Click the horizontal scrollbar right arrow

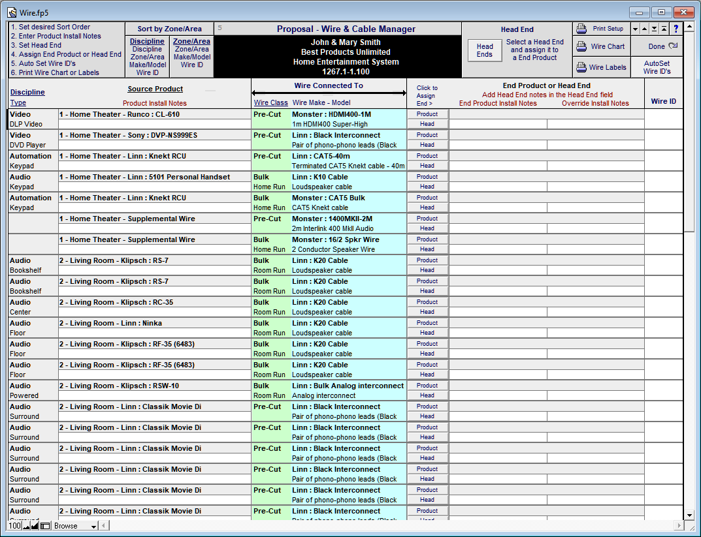click(x=679, y=526)
